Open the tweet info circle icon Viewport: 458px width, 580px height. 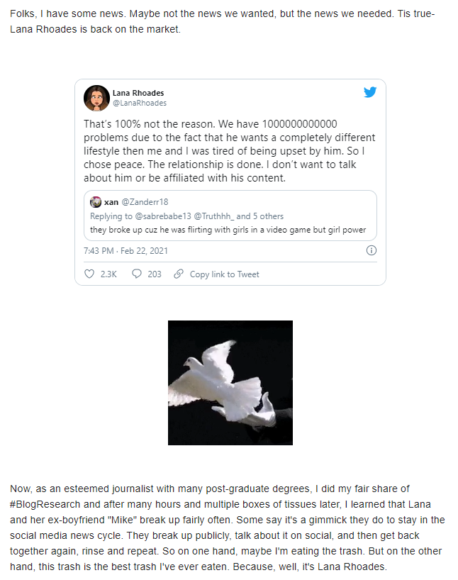click(x=371, y=250)
